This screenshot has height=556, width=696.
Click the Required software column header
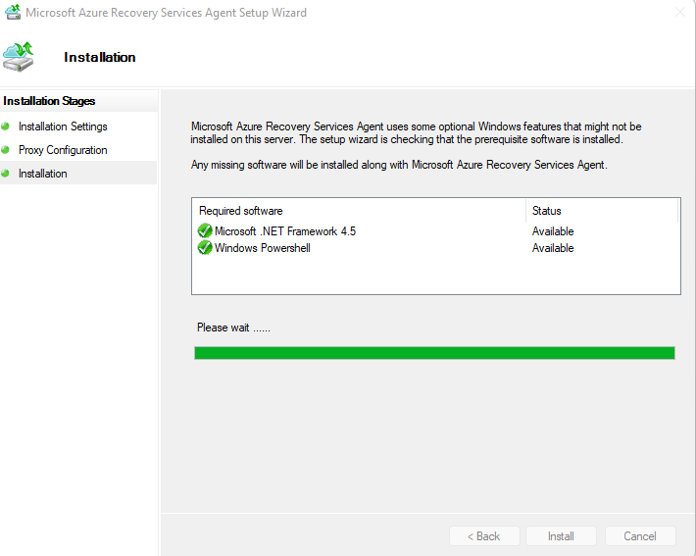[359, 211]
